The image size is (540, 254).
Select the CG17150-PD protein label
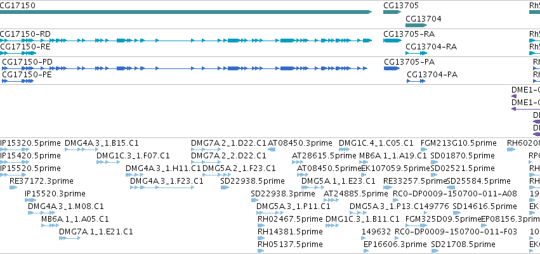[27, 62]
